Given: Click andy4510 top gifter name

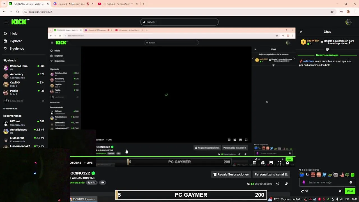Looking at the screenshot, I should click(x=313, y=41).
